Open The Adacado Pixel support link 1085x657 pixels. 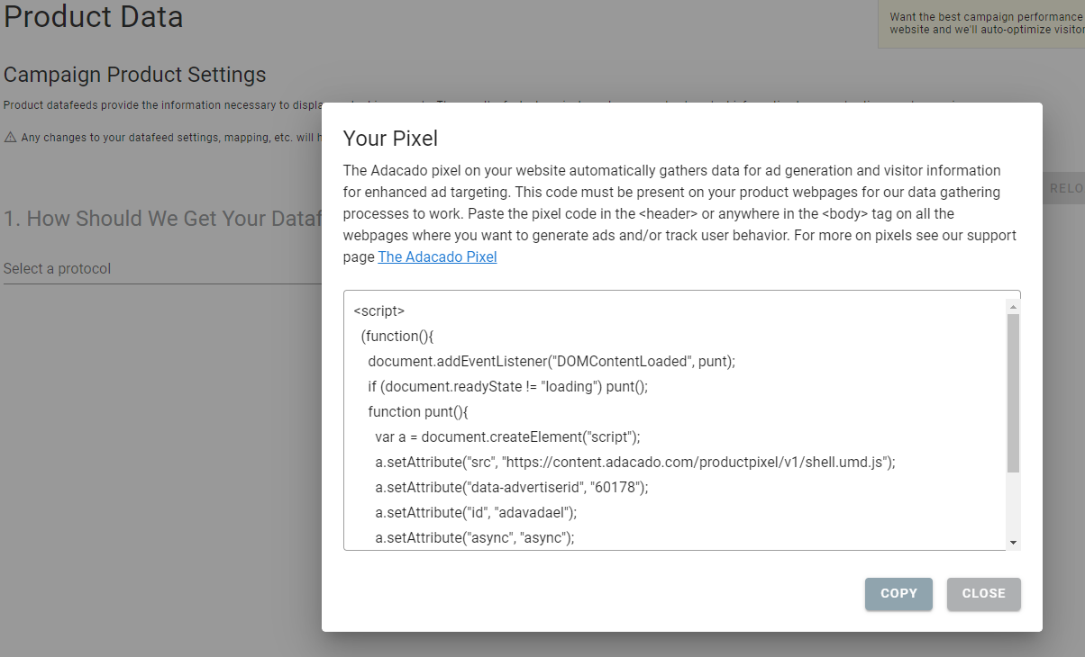tap(437, 256)
